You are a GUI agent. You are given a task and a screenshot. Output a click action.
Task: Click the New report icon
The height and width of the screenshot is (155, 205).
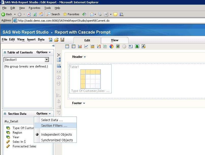click(50, 40)
